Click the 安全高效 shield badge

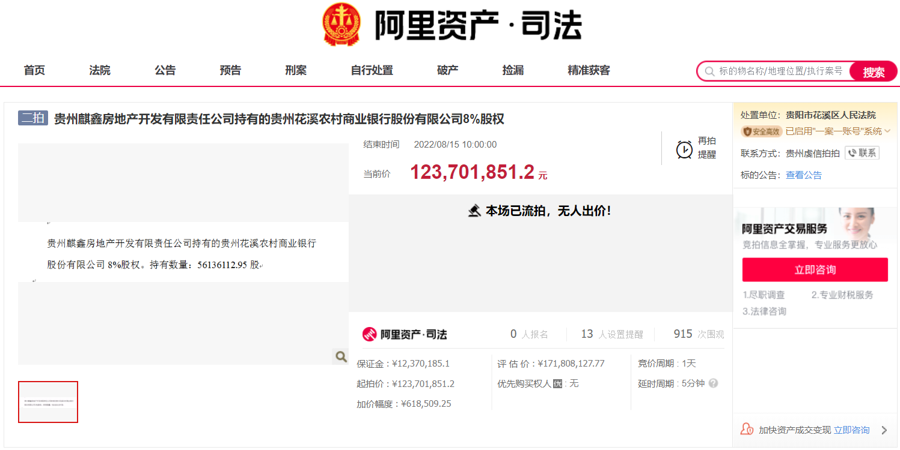(762, 131)
